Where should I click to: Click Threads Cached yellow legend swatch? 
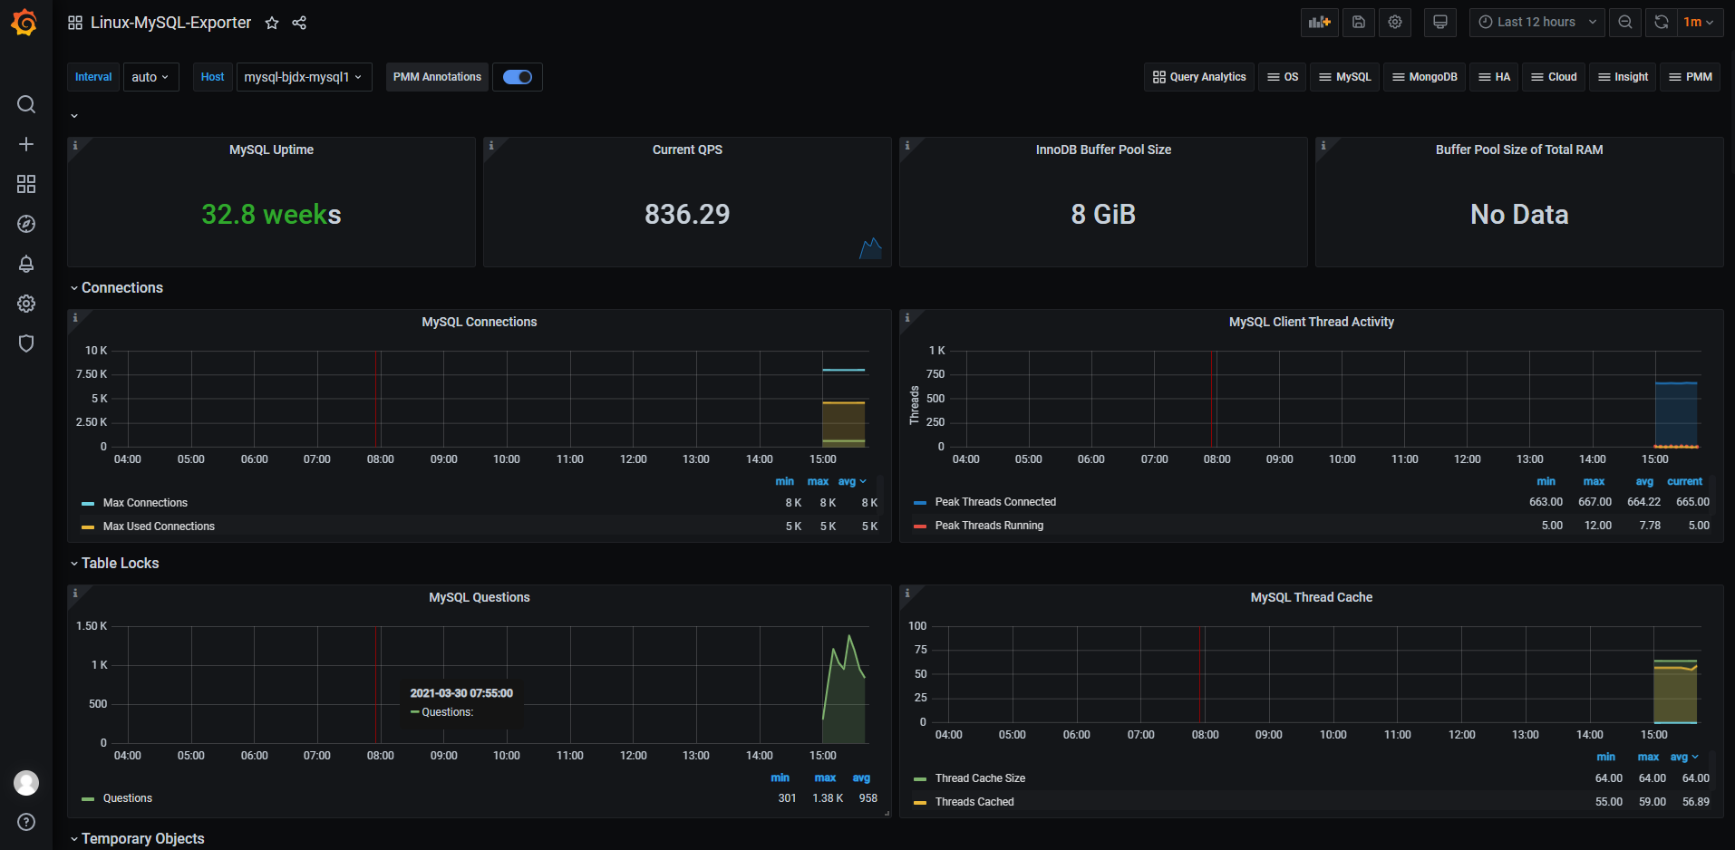pos(920,803)
